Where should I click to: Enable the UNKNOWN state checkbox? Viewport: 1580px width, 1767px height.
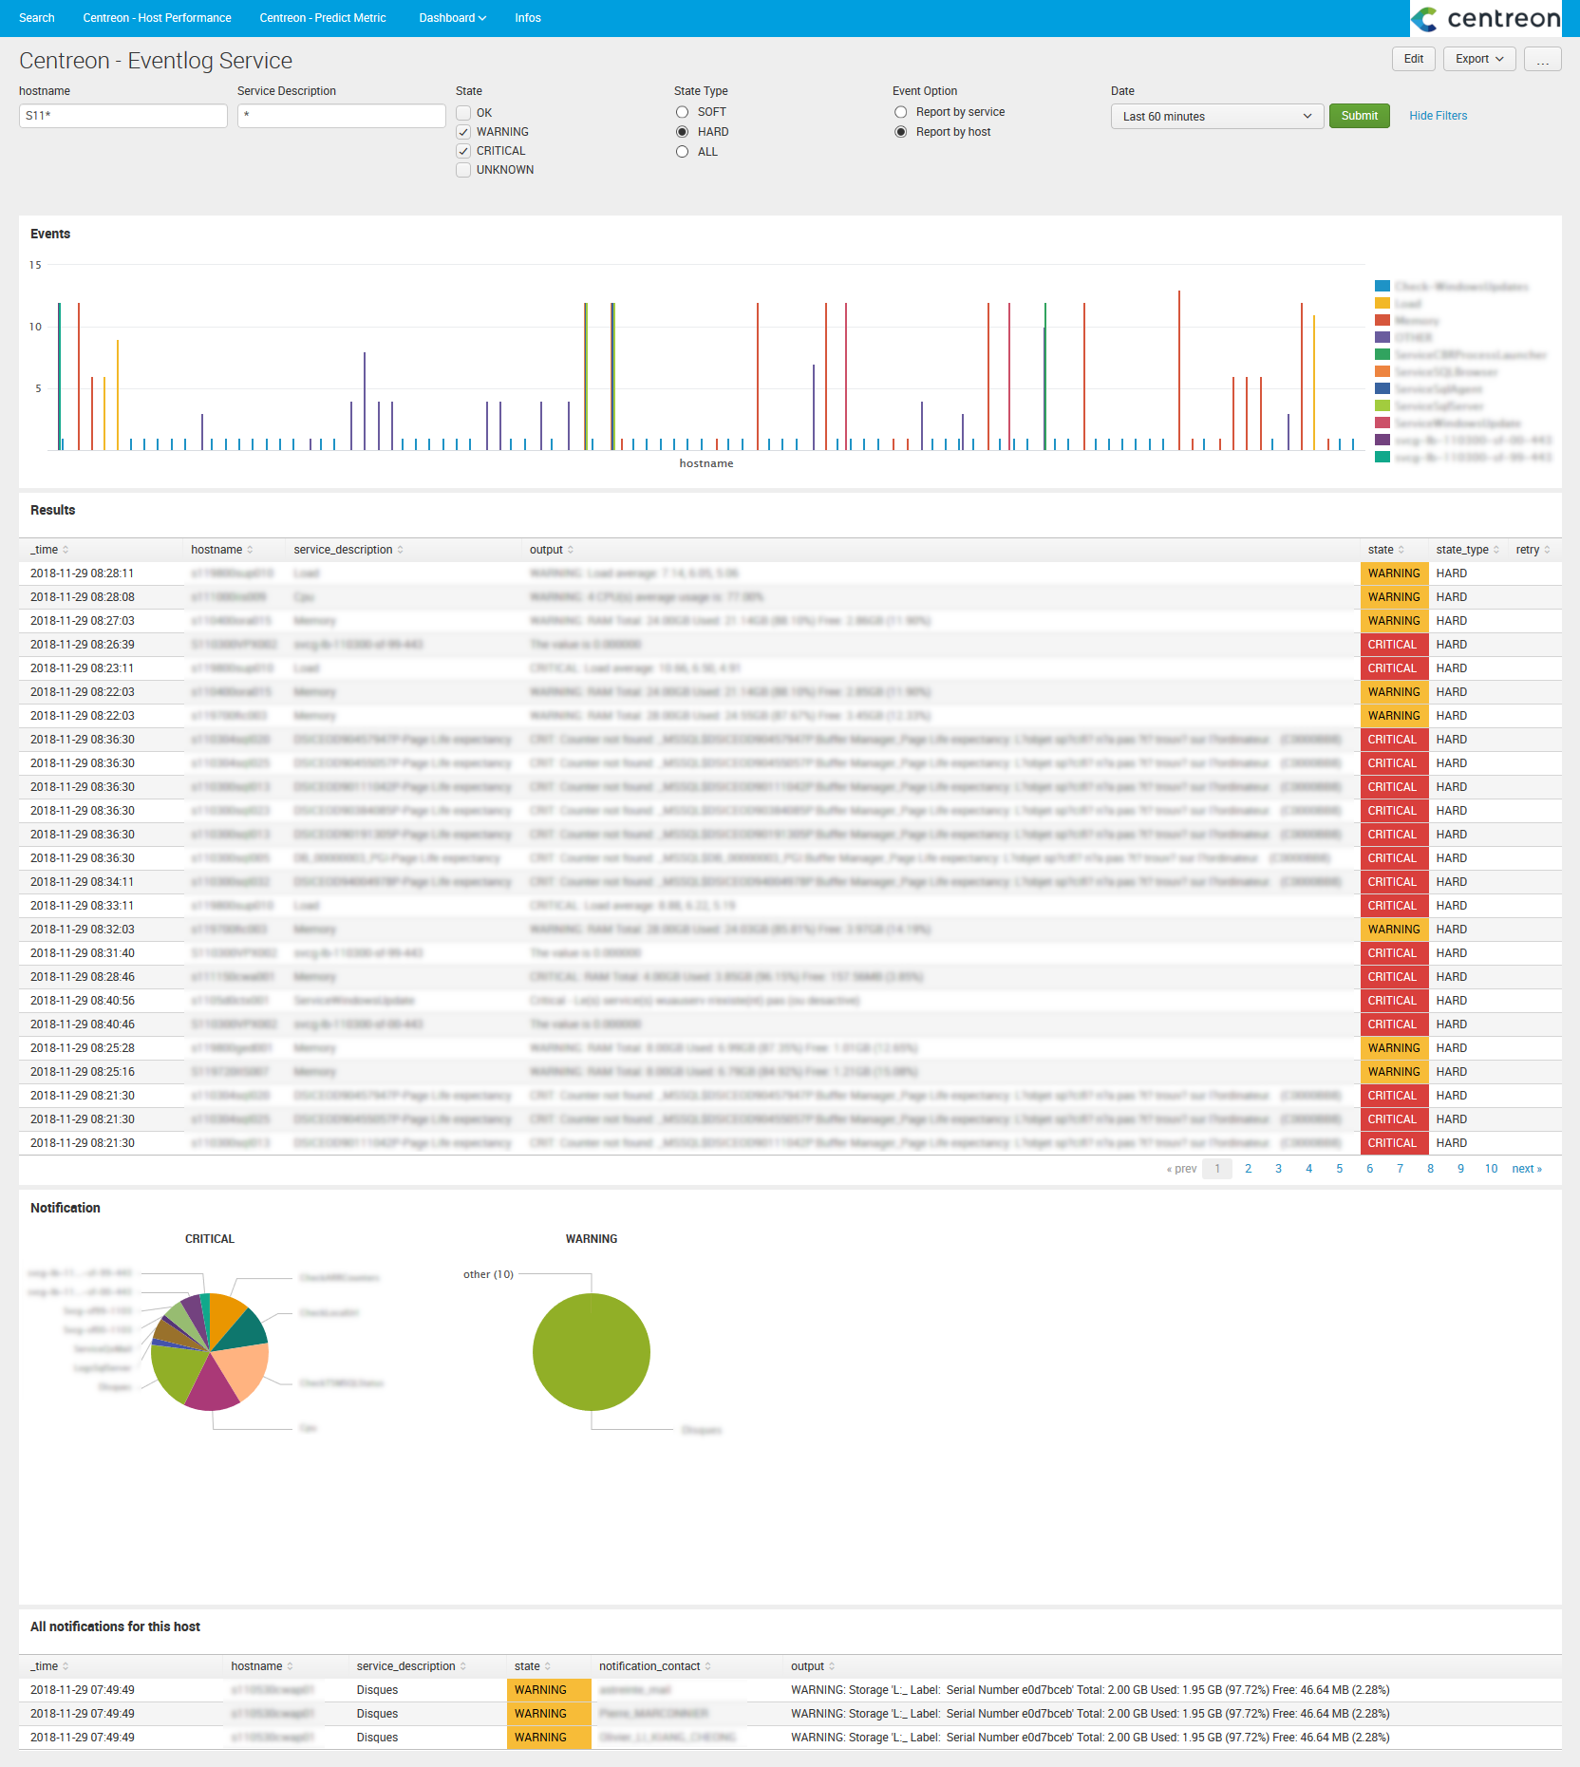463,170
